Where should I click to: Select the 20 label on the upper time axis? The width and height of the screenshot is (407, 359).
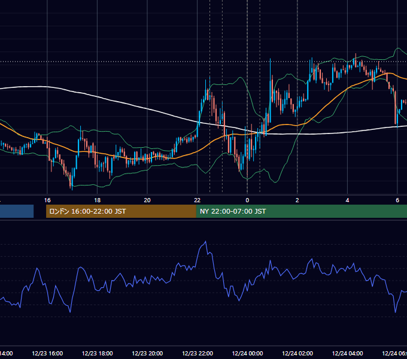point(147,200)
